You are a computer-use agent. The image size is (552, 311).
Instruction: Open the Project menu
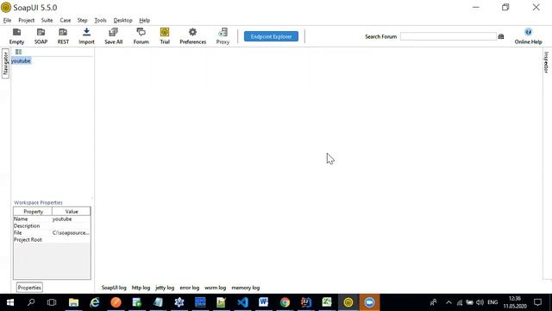pyautogui.click(x=27, y=20)
